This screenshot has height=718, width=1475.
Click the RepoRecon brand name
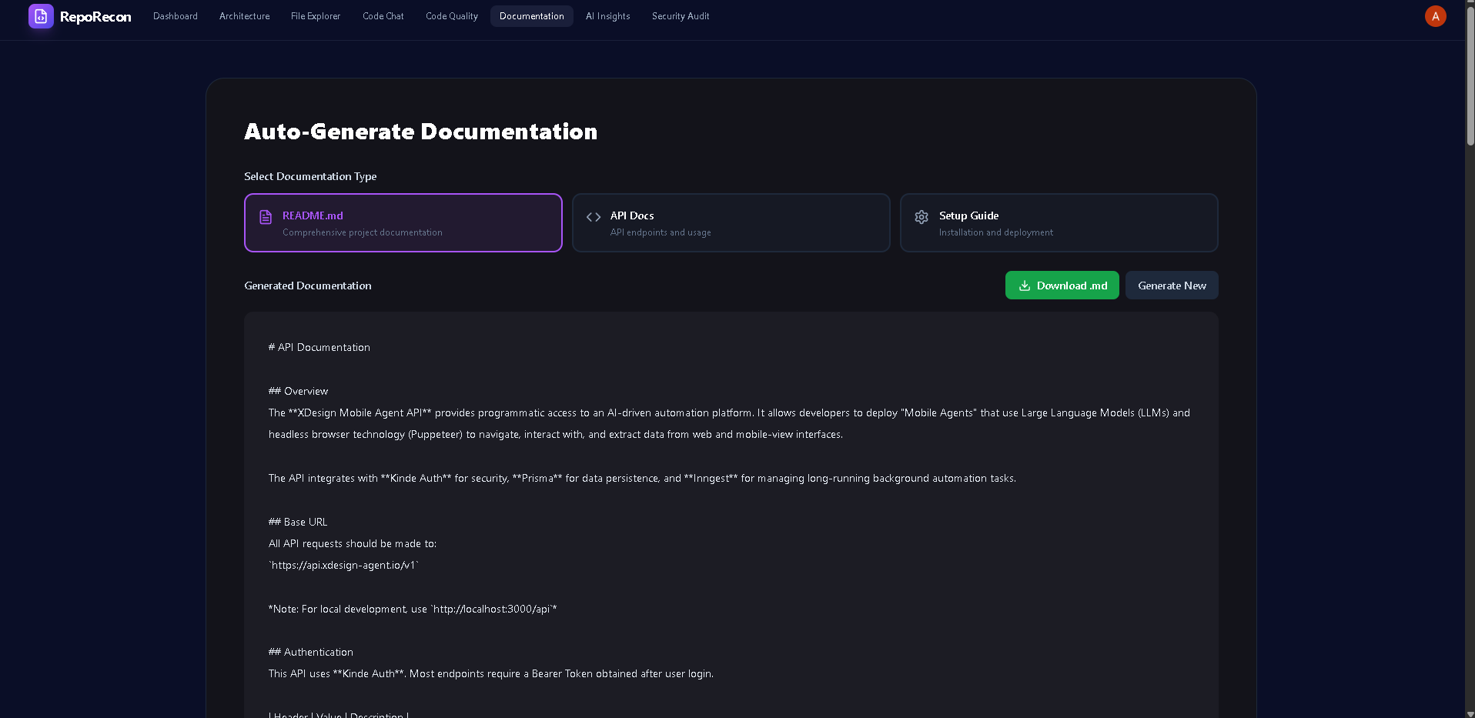(x=95, y=17)
